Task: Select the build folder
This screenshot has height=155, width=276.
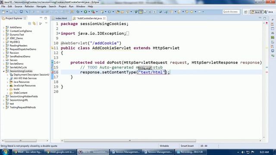Action: click(16, 89)
